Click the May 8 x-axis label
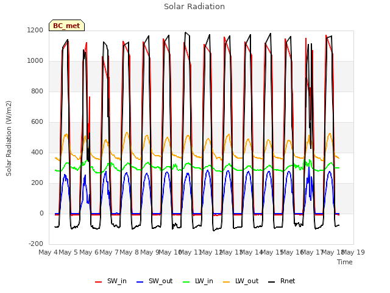This screenshot has height=293, width=390. coord(129,252)
